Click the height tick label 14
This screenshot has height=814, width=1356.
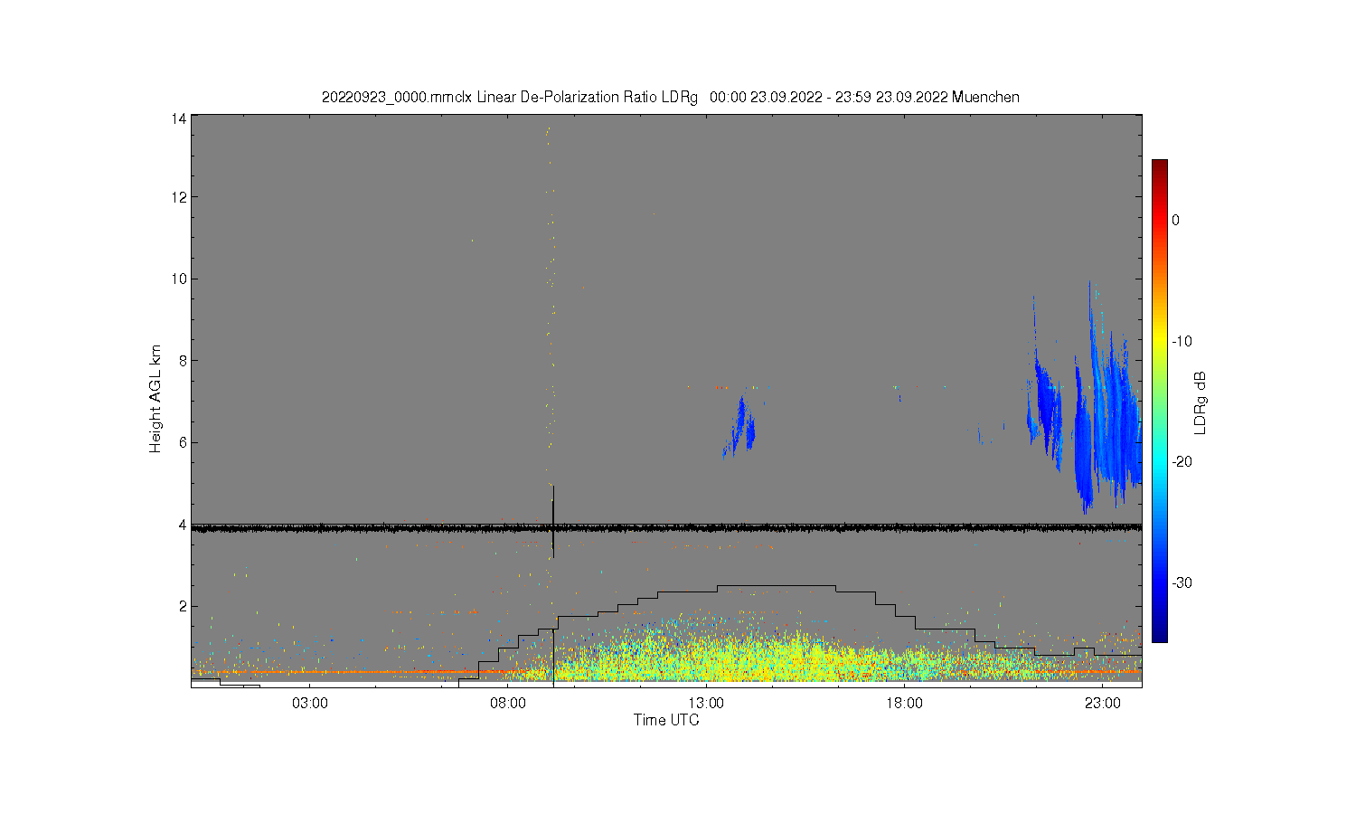tap(180, 118)
